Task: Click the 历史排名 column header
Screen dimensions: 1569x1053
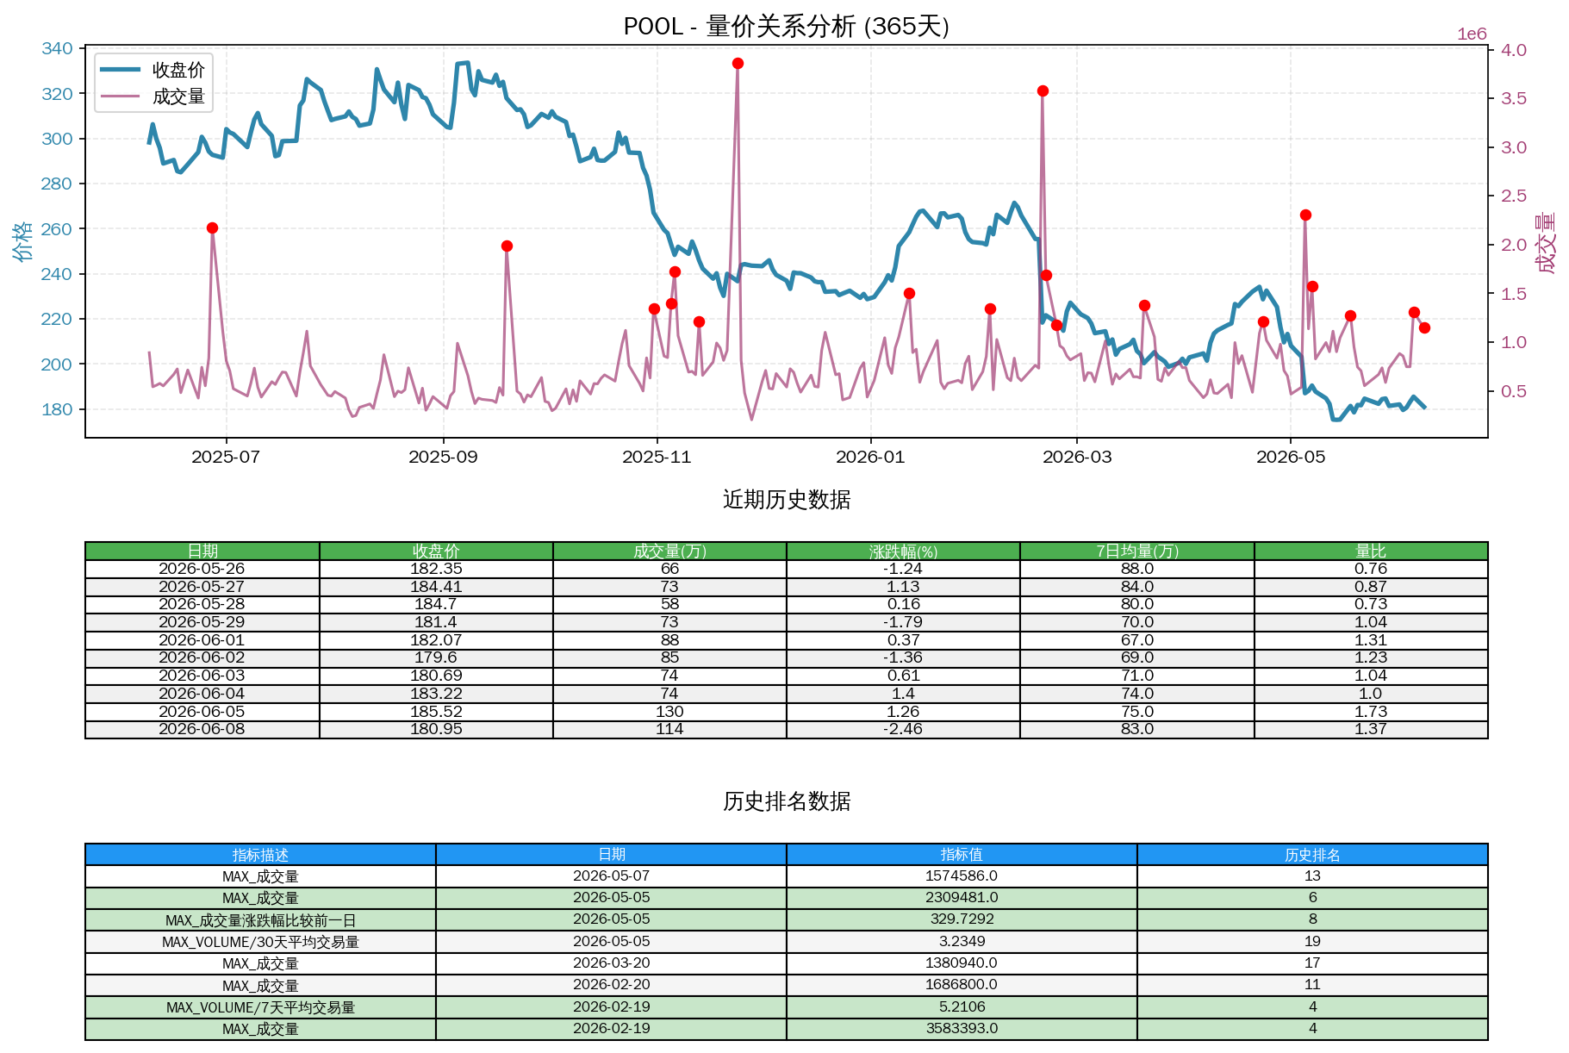Action: pyautogui.click(x=1312, y=855)
